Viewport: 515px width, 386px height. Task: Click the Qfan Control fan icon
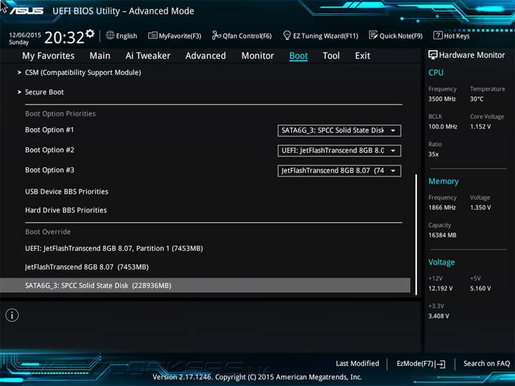[216, 35]
